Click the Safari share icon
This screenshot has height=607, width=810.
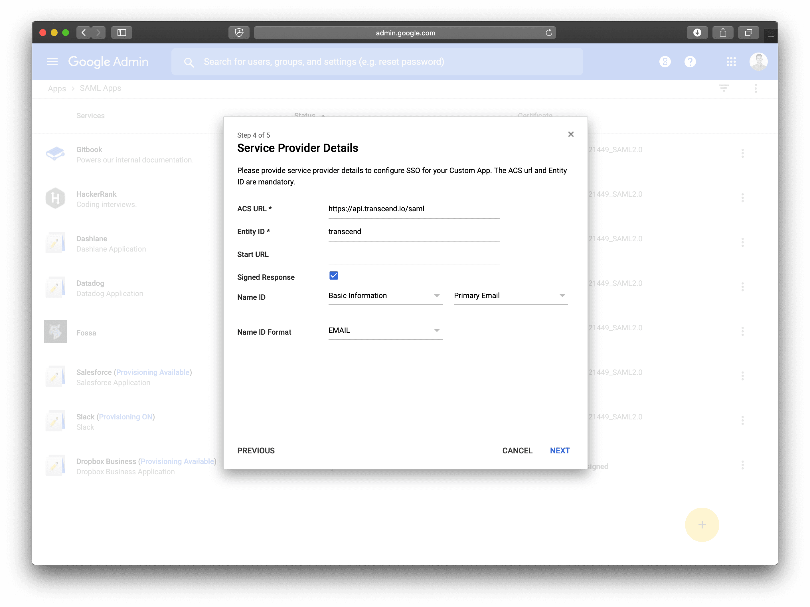(722, 33)
